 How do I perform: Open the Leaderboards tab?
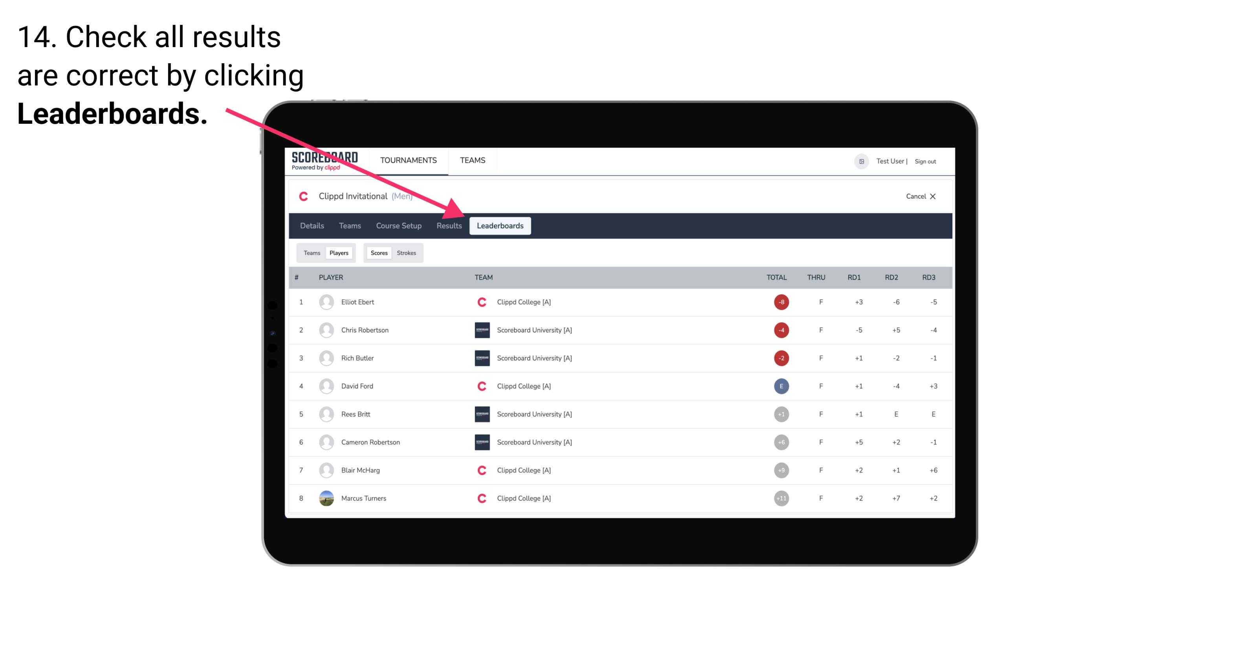pos(500,226)
